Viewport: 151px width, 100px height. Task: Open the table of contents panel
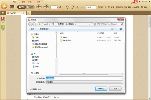[x=3, y=28]
